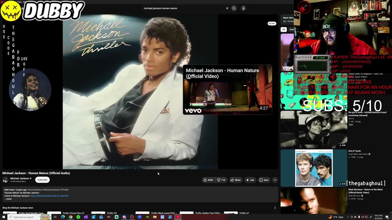Open File Explorer from the taskbar
The image size is (392, 220).
click(155, 217)
